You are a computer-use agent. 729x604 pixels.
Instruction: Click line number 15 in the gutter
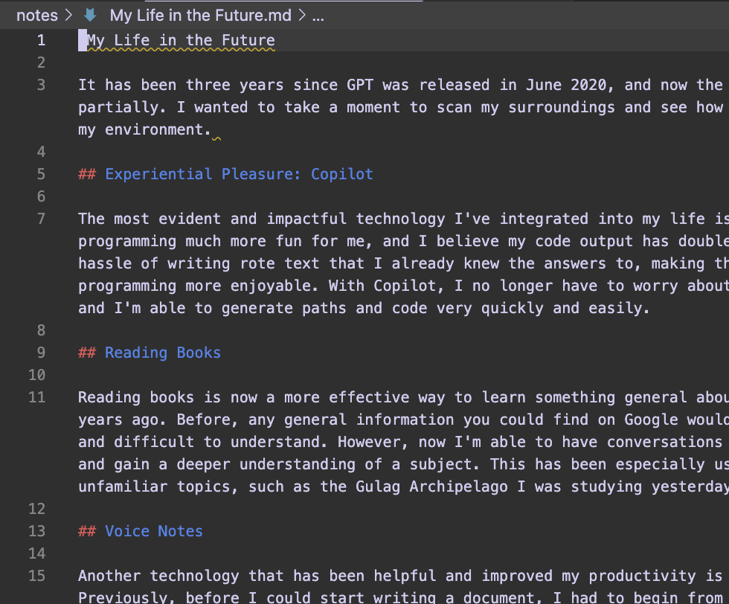click(37, 576)
